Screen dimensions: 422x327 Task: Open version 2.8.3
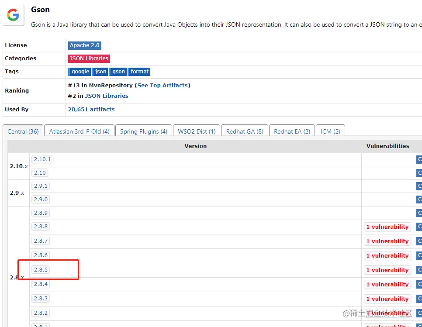click(x=41, y=299)
